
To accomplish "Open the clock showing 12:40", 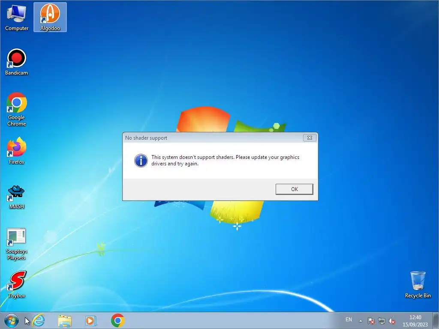I will point(415,321).
